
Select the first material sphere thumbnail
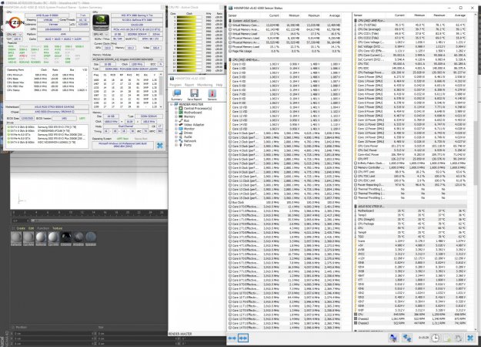click(x=16, y=238)
